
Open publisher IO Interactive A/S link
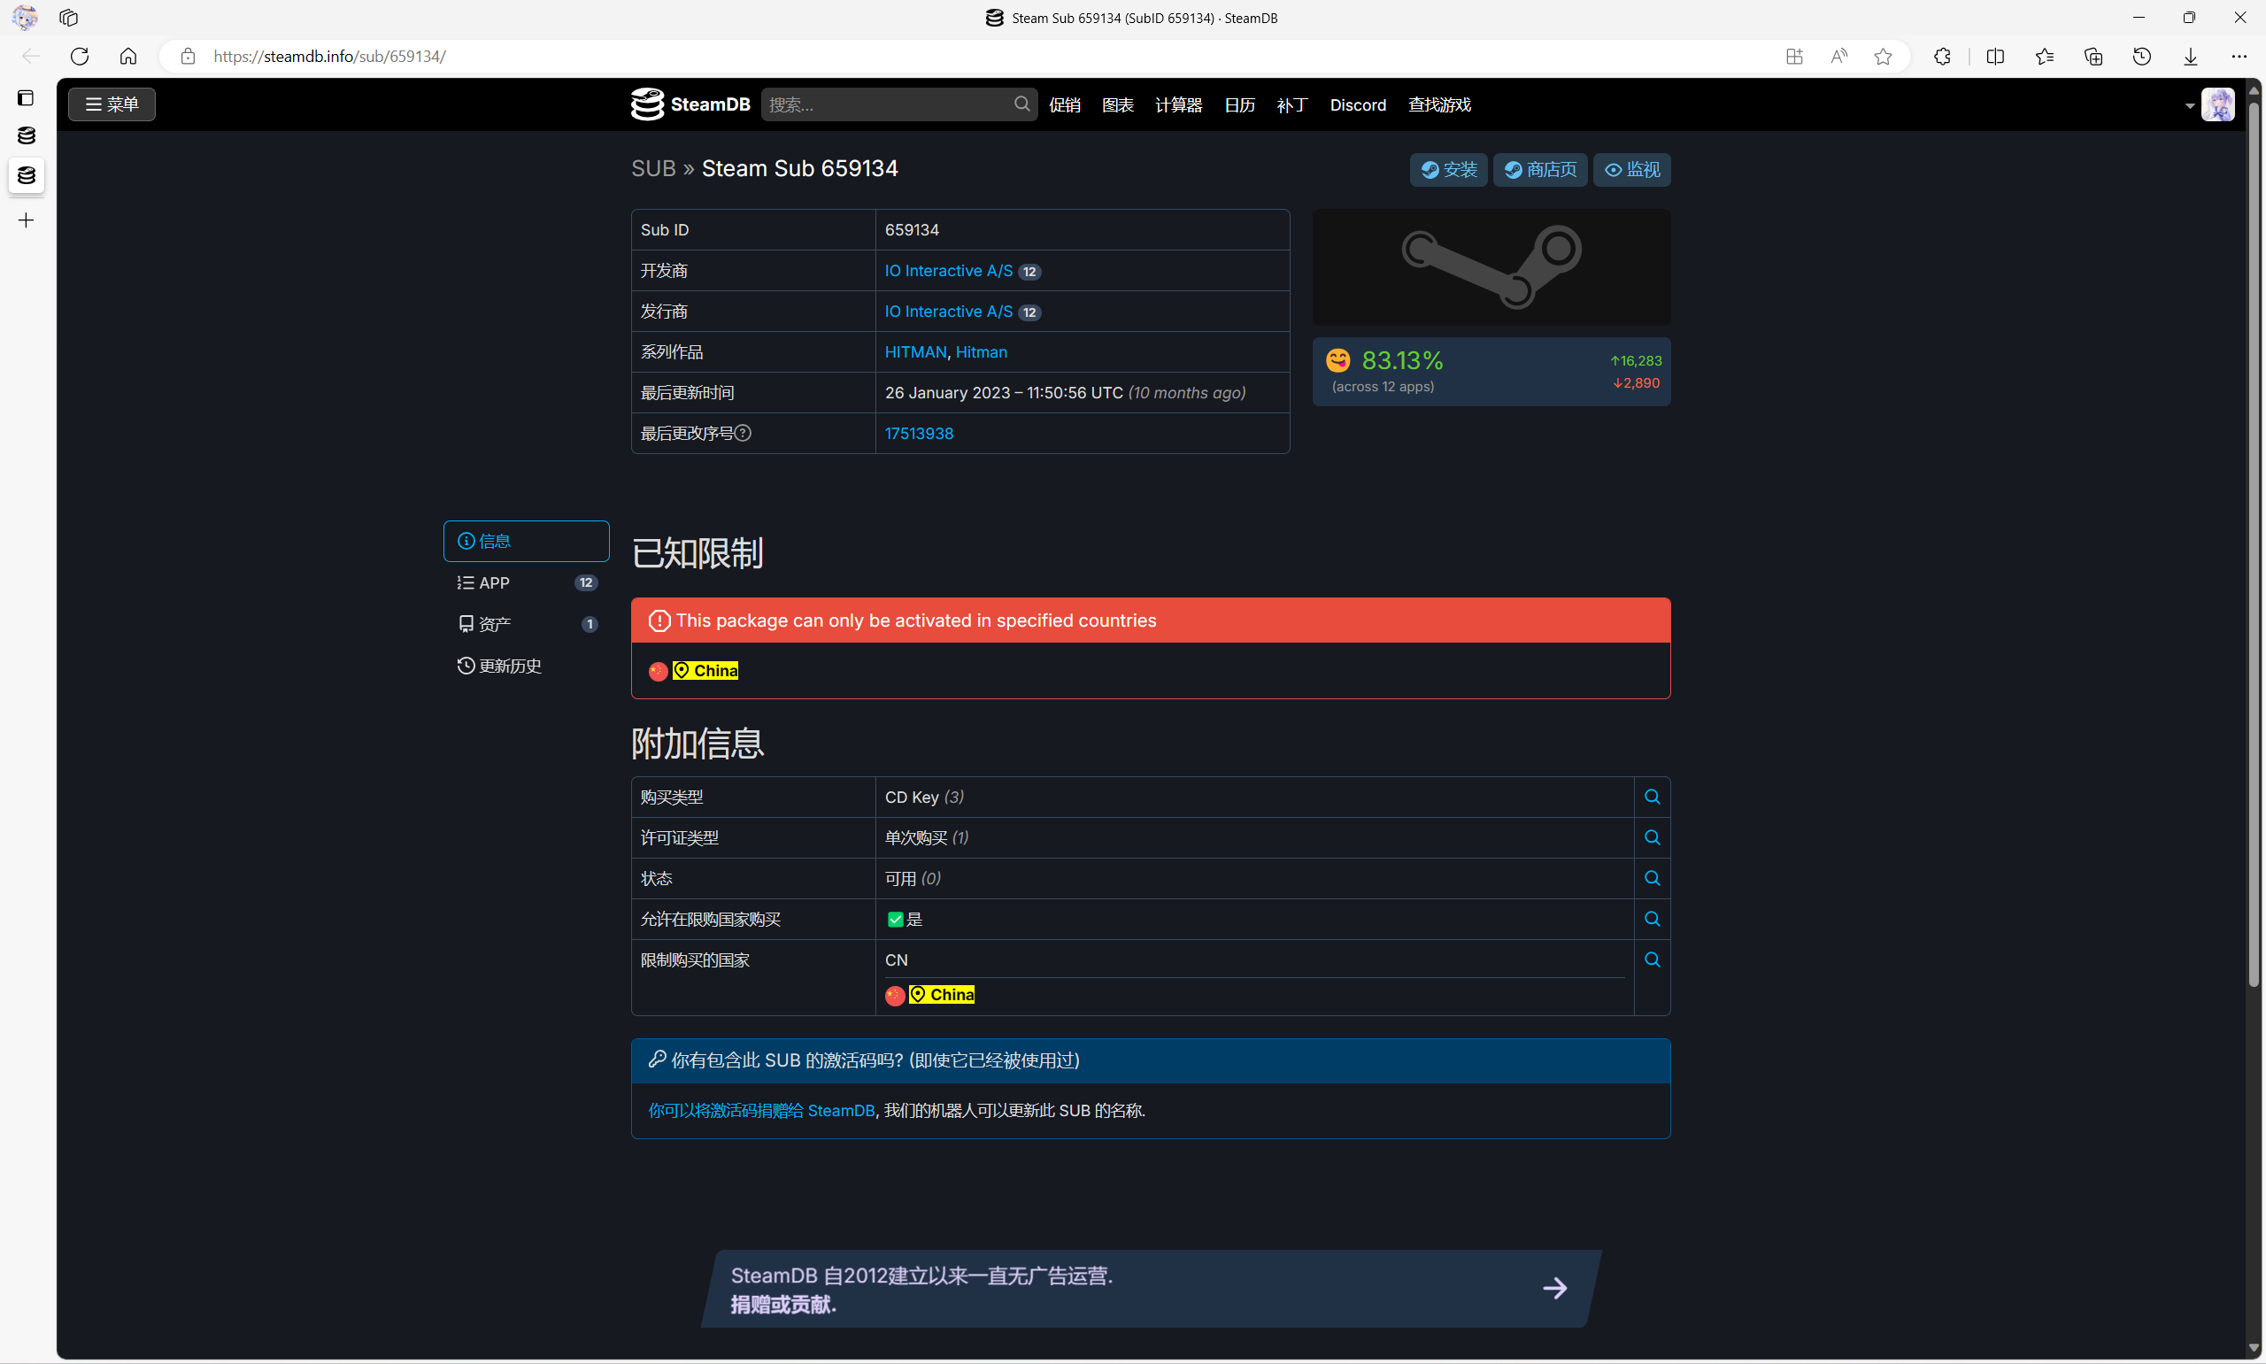tap(948, 311)
